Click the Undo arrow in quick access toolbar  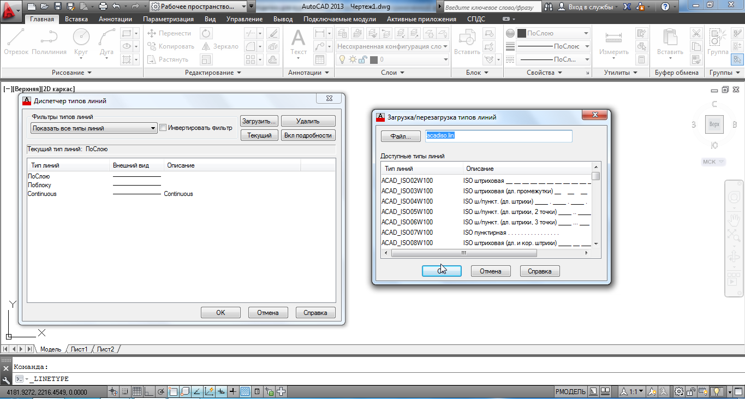[x=116, y=7]
